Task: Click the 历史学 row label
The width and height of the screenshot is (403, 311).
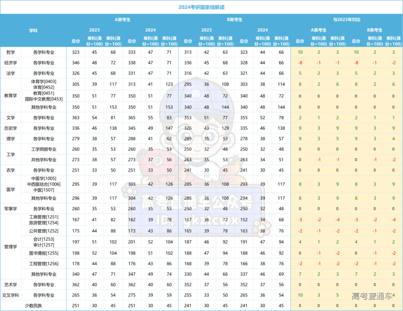Action: (11, 128)
